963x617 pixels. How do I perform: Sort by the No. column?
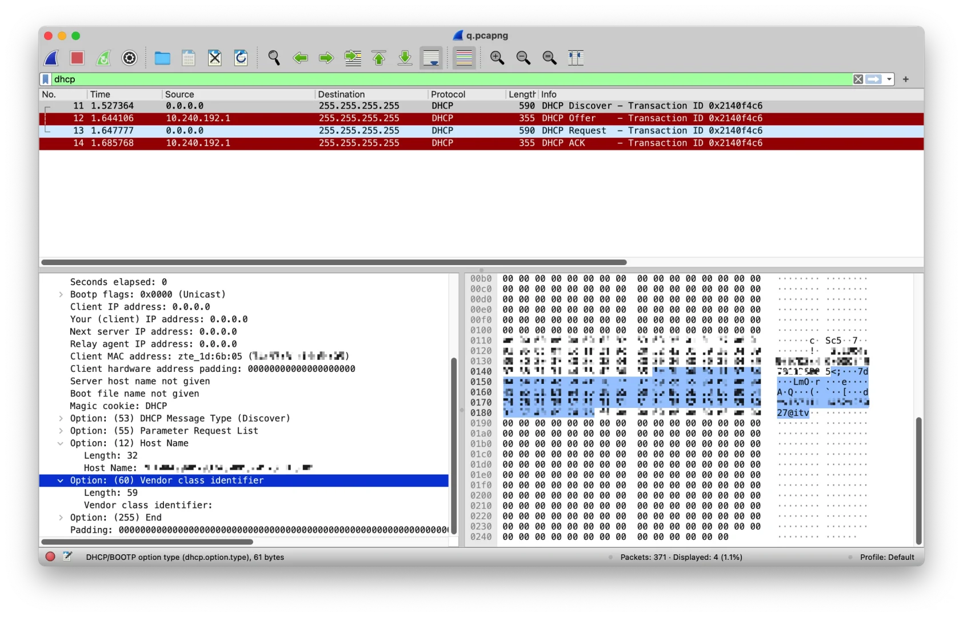tap(63, 94)
